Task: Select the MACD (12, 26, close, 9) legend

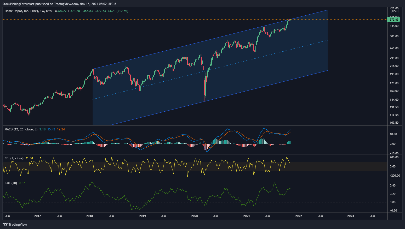Action: click(21, 129)
